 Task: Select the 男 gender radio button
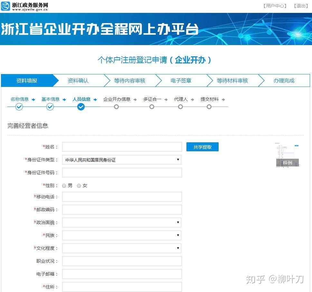pos(64,185)
